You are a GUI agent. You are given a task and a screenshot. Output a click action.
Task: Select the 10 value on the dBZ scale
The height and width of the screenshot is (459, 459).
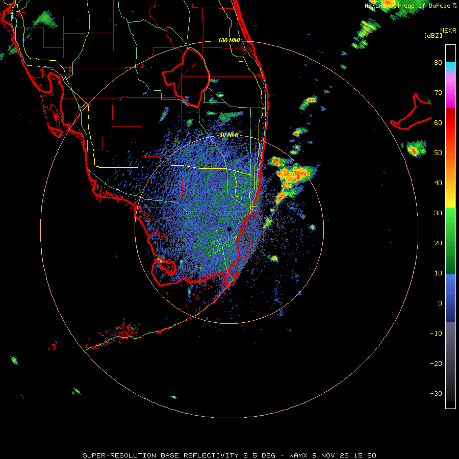[438, 273]
